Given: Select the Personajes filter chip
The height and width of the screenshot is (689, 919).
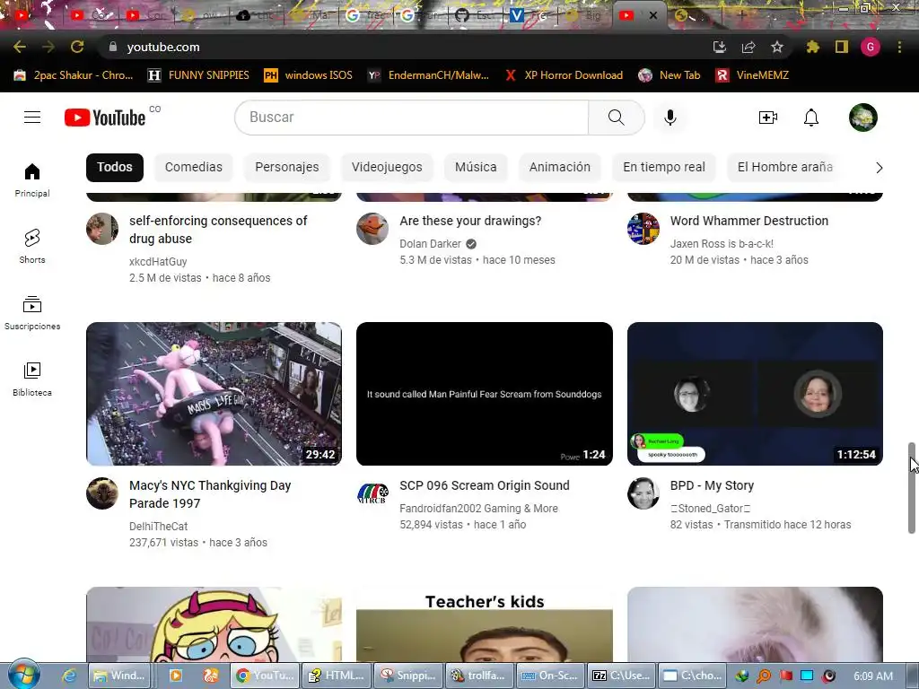Looking at the screenshot, I should click(286, 167).
